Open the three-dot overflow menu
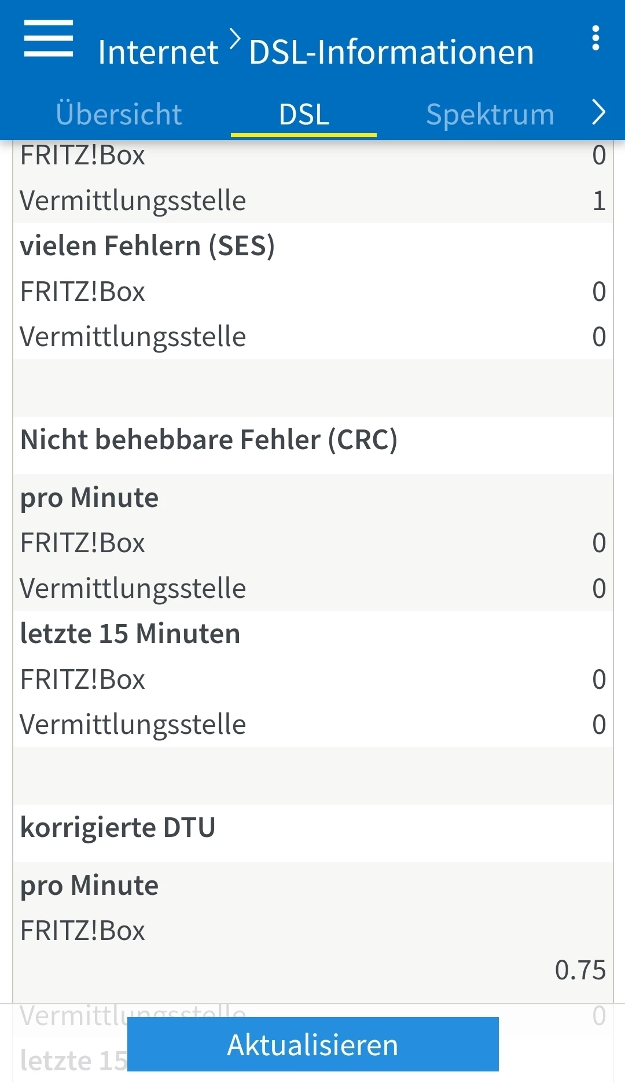This screenshot has height=1083, width=625. click(595, 39)
